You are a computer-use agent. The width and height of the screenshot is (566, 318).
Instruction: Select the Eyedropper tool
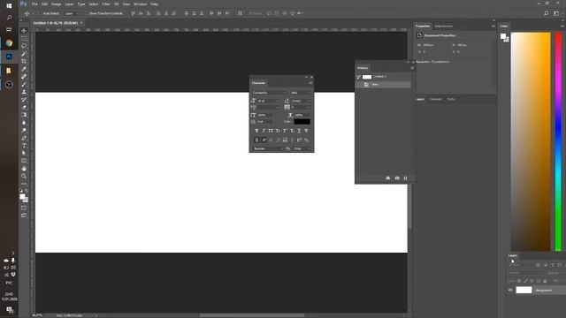coord(24,69)
